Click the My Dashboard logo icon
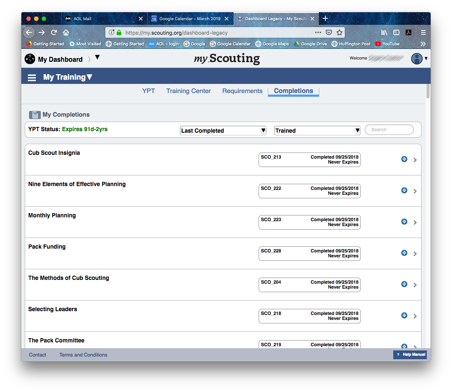Image resolution: width=452 pixels, height=392 pixels. coord(30,59)
